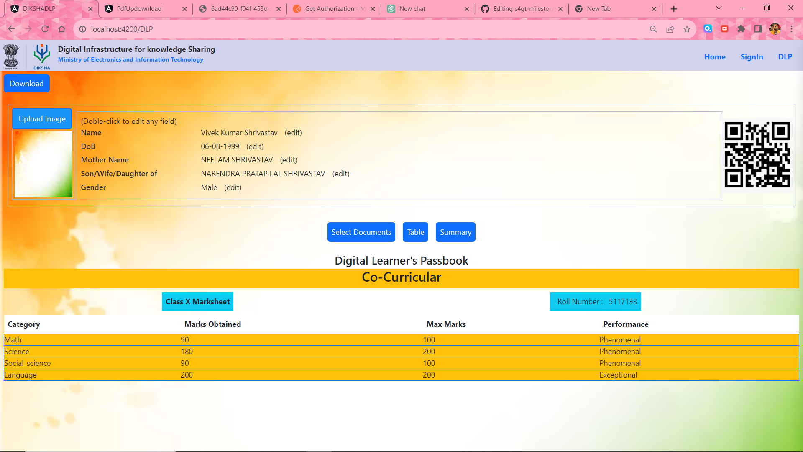Click the QR code image
The image size is (803, 452).
[757, 155]
